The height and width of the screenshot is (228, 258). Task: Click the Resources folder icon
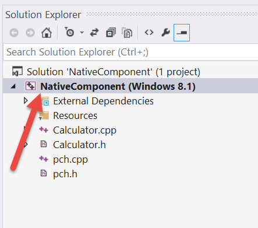pos(44,115)
